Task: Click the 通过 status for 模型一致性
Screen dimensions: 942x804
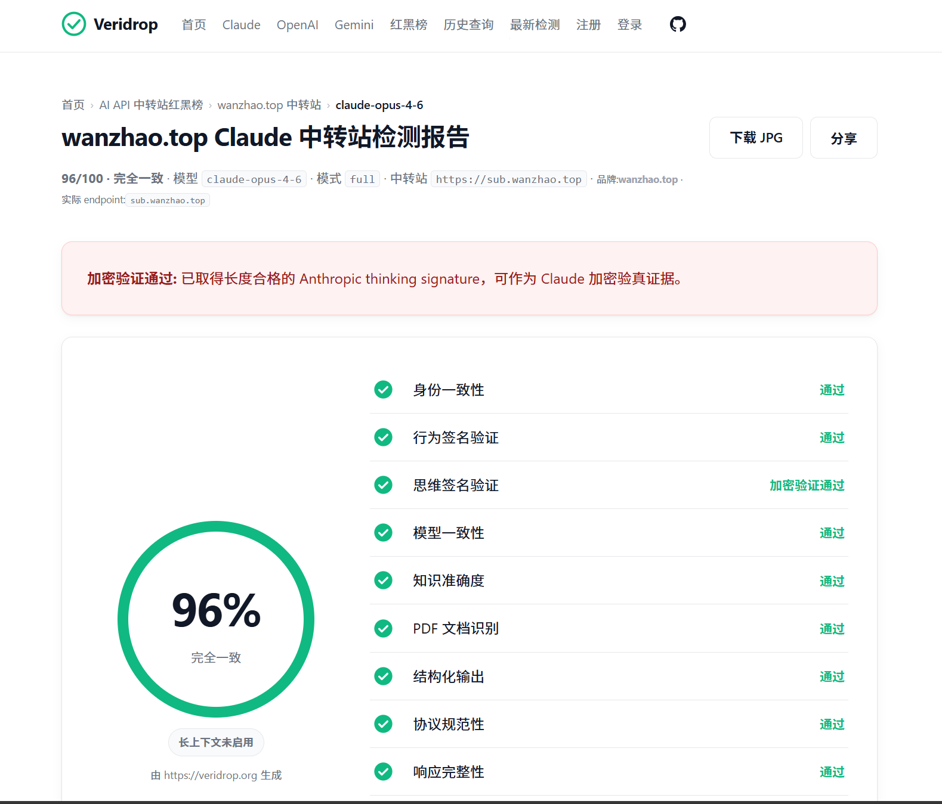Action: (x=832, y=533)
